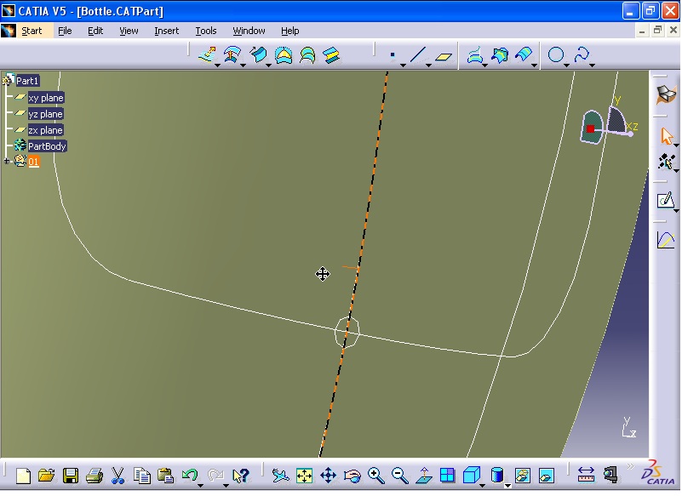The image size is (682, 496).
Task: Open dropdown arrow under Circle tool
Action: pyautogui.click(x=566, y=66)
